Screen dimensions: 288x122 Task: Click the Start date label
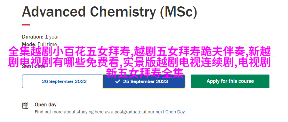click(33, 67)
